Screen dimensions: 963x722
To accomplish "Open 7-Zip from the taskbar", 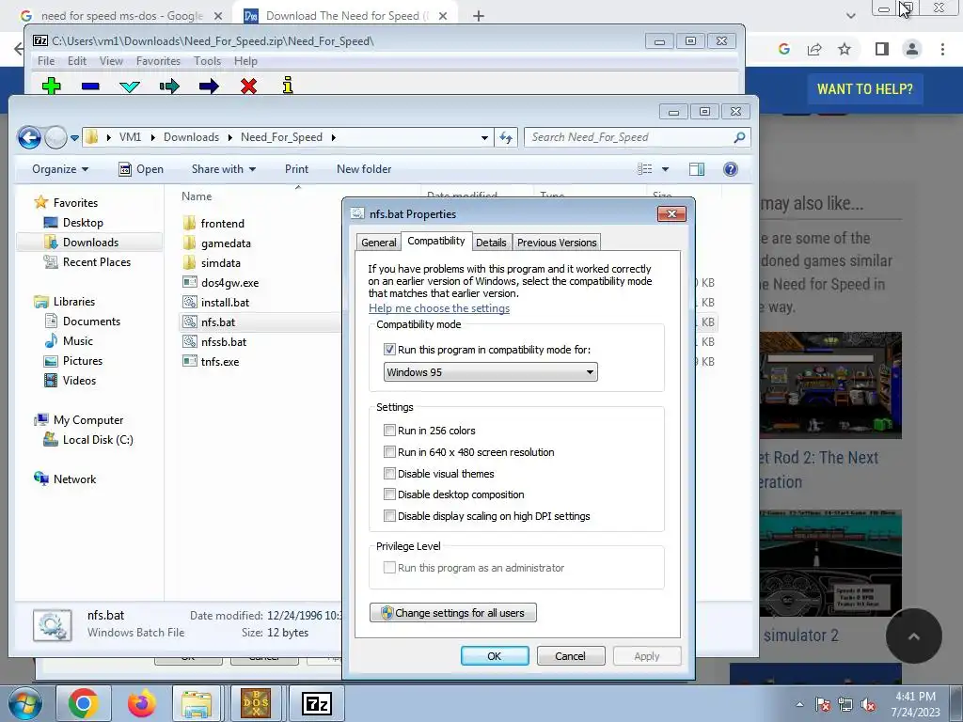I will 316,703.
